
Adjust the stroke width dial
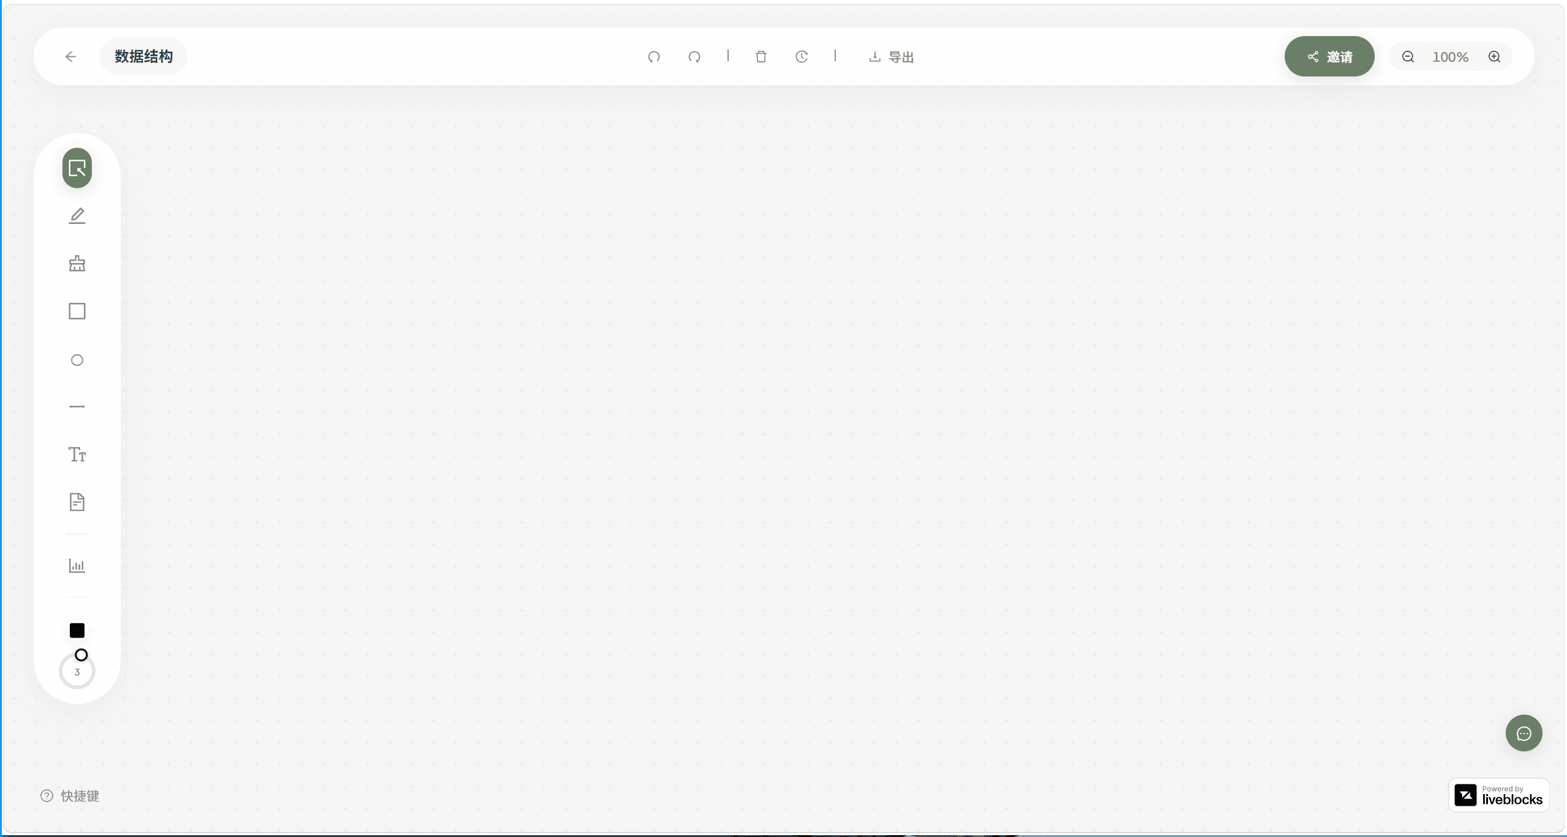[x=77, y=670]
